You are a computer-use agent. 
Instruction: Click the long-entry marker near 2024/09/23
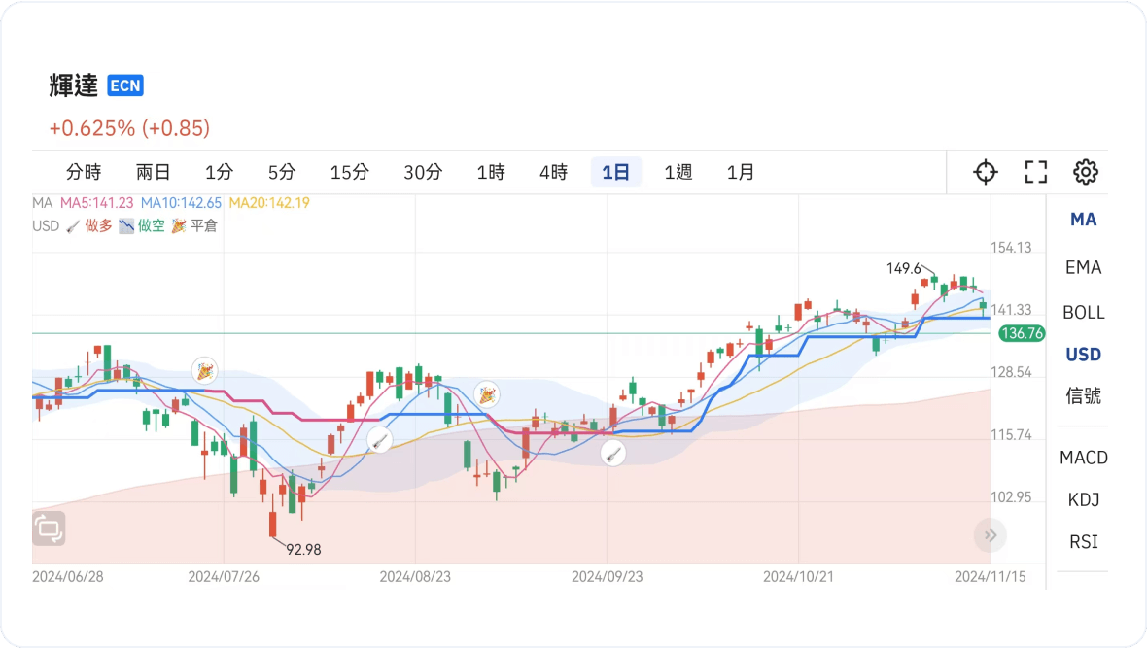(x=612, y=452)
